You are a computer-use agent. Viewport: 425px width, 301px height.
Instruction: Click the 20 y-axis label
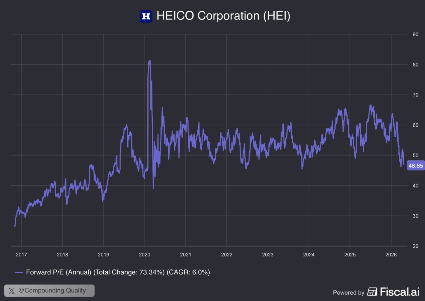(415, 246)
